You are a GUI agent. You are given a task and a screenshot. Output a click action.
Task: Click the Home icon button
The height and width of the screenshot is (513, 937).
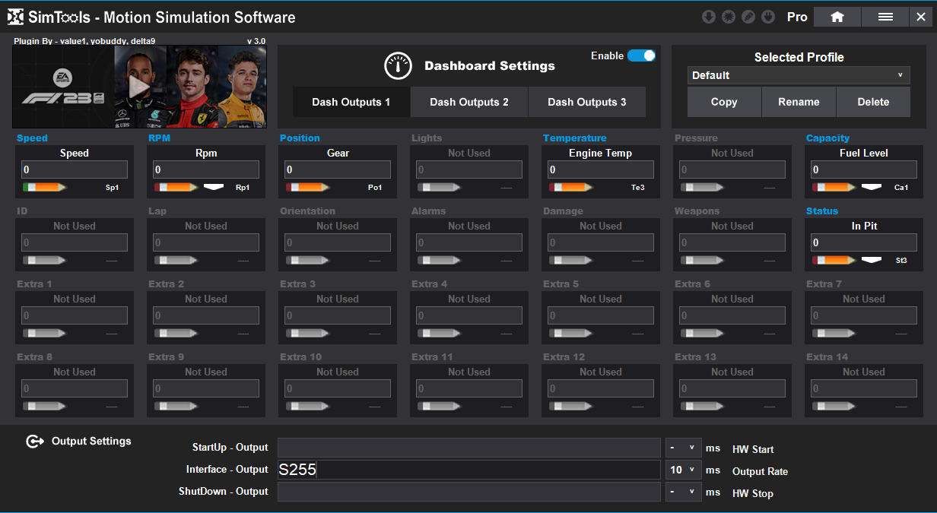click(x=837, y=17)
